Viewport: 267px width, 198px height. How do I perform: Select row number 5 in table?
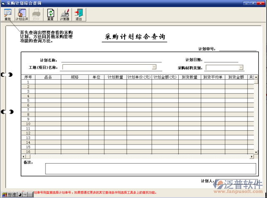click(28, 100)
